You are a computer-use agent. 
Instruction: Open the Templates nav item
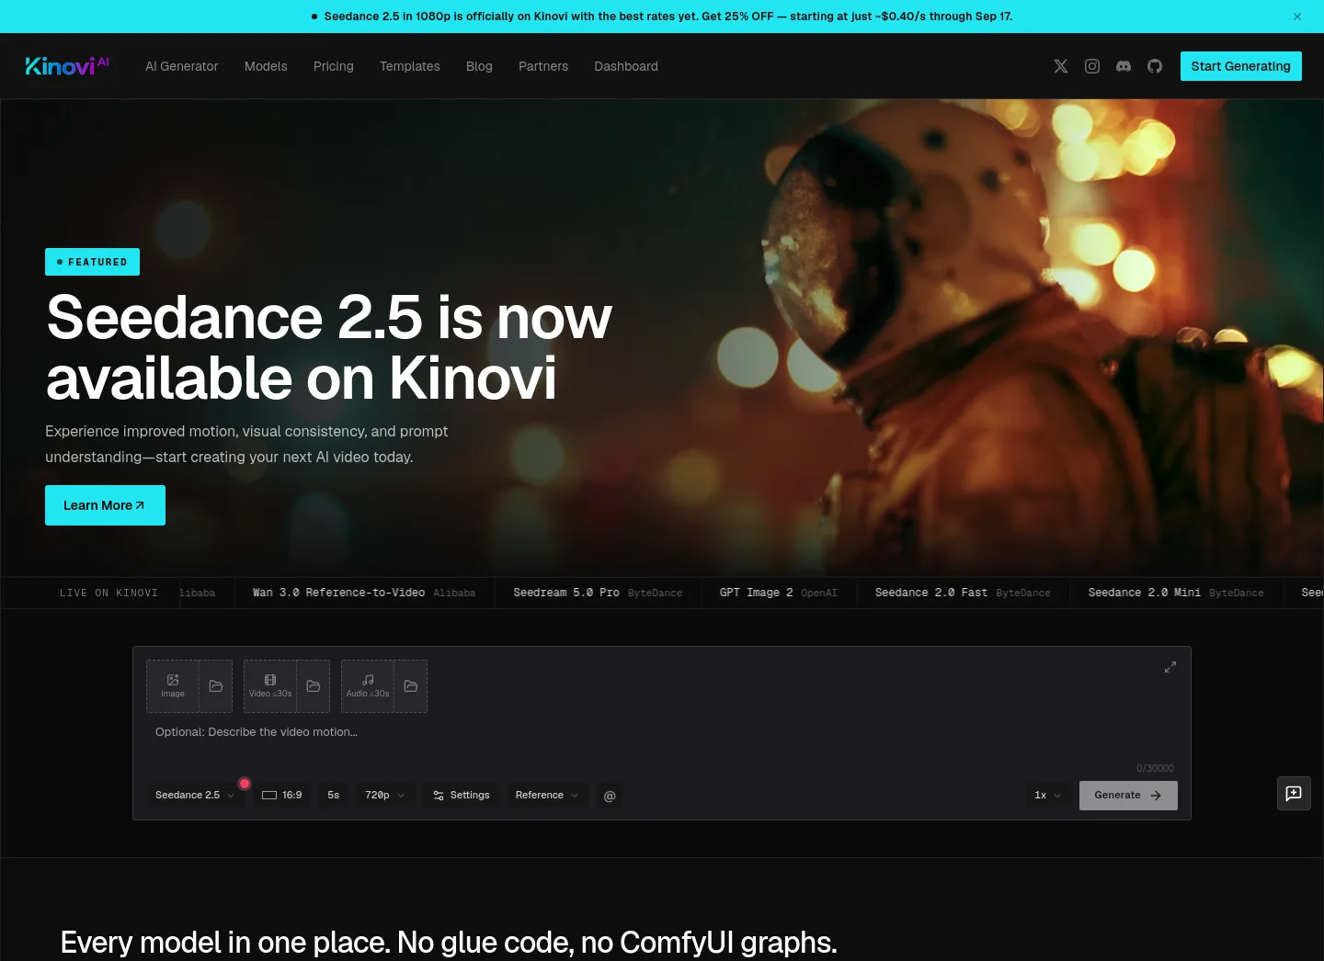pyautogui.click(x=410, y=66)
